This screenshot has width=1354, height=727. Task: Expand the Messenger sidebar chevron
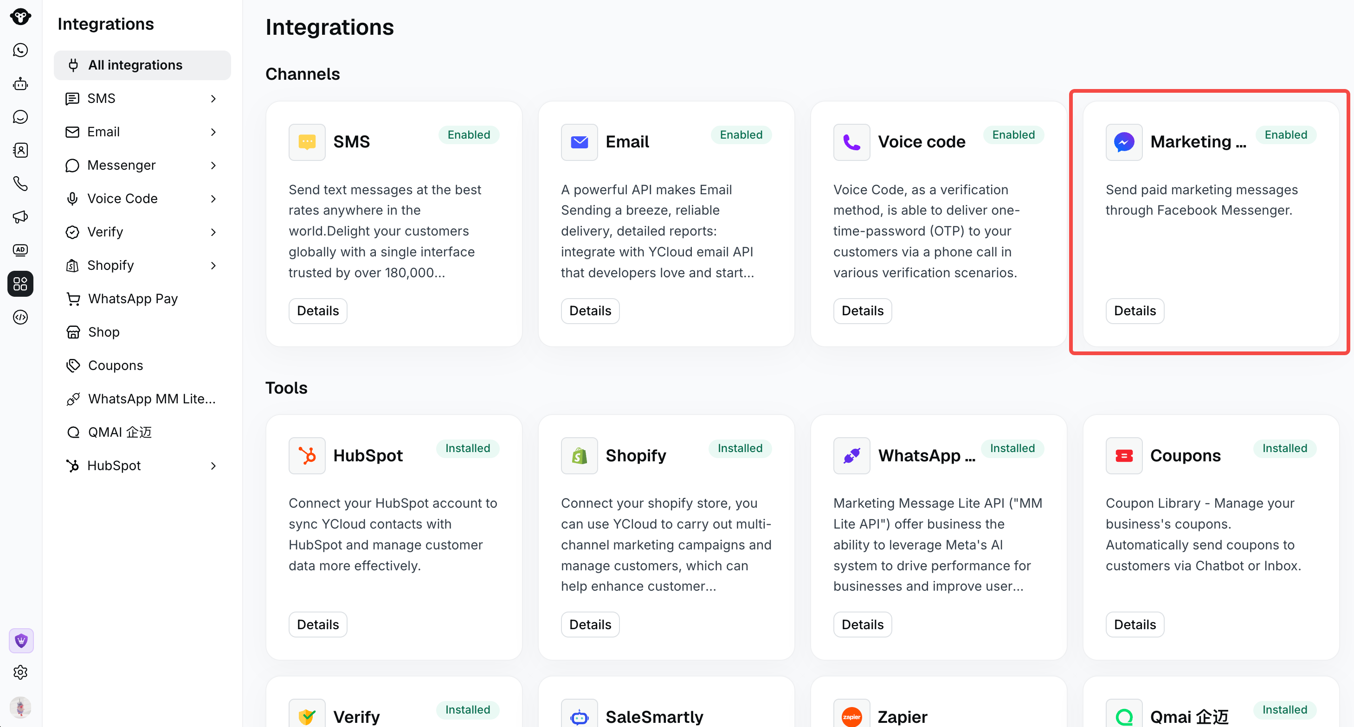(213, 165)
